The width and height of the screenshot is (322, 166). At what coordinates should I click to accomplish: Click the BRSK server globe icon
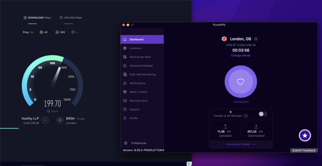click(x=60, y=120)
